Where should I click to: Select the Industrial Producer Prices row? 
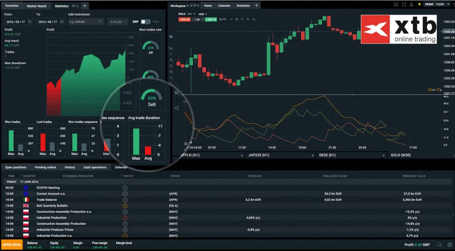point(228,230)
